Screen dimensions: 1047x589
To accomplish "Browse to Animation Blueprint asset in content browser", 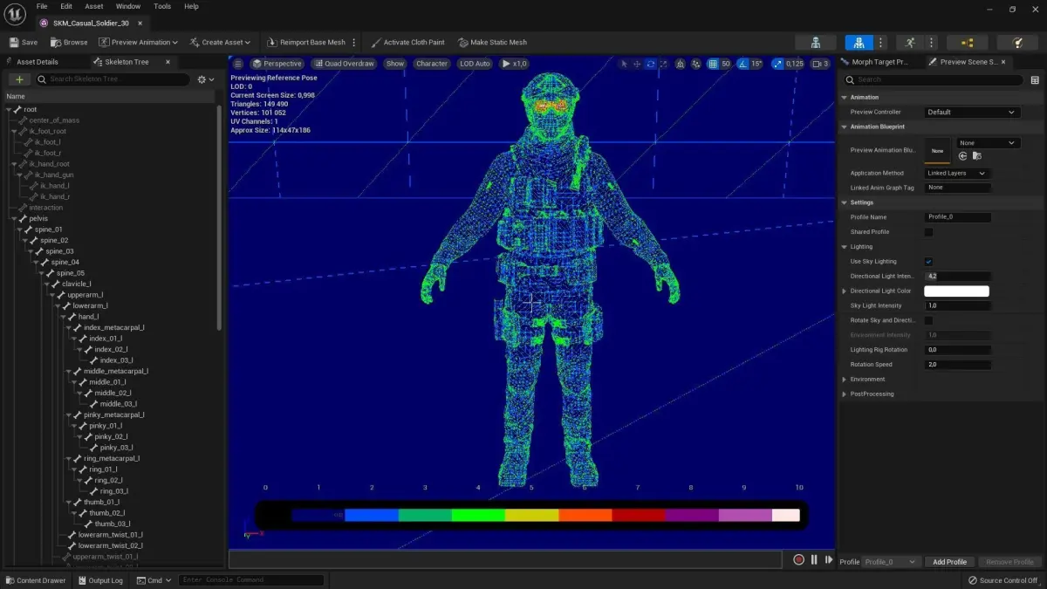I will point(976,156).
